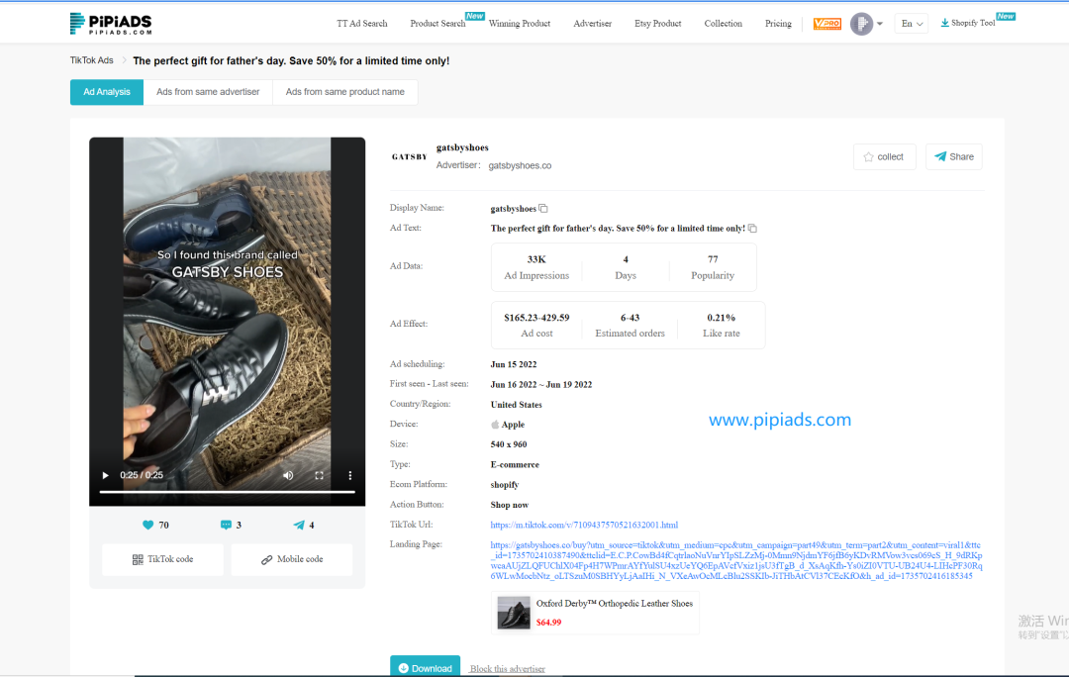1069x677 pixels.
Task: Click the comments bubble icon
Action: 226,525
